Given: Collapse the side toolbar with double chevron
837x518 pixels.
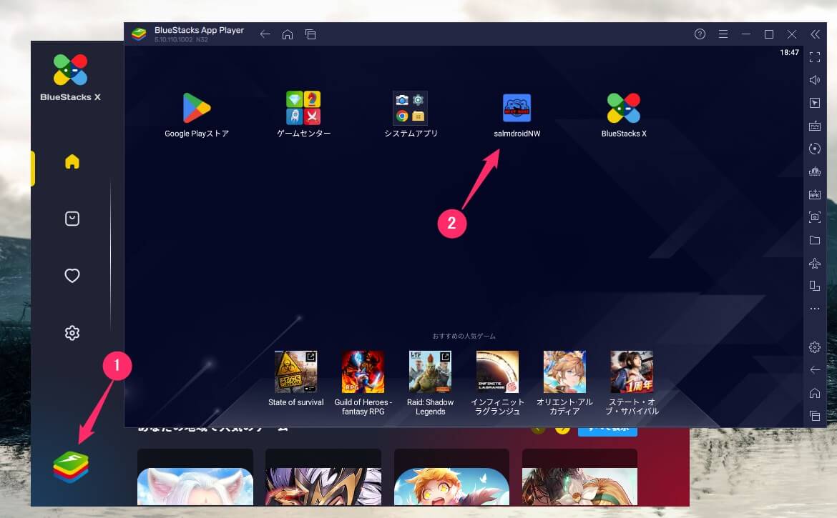Looking at the screenshot, I should click(815, 34).
